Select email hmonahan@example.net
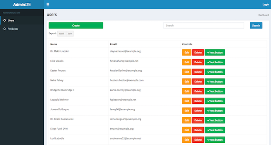 pyautogui.click(x=124, y=61)
